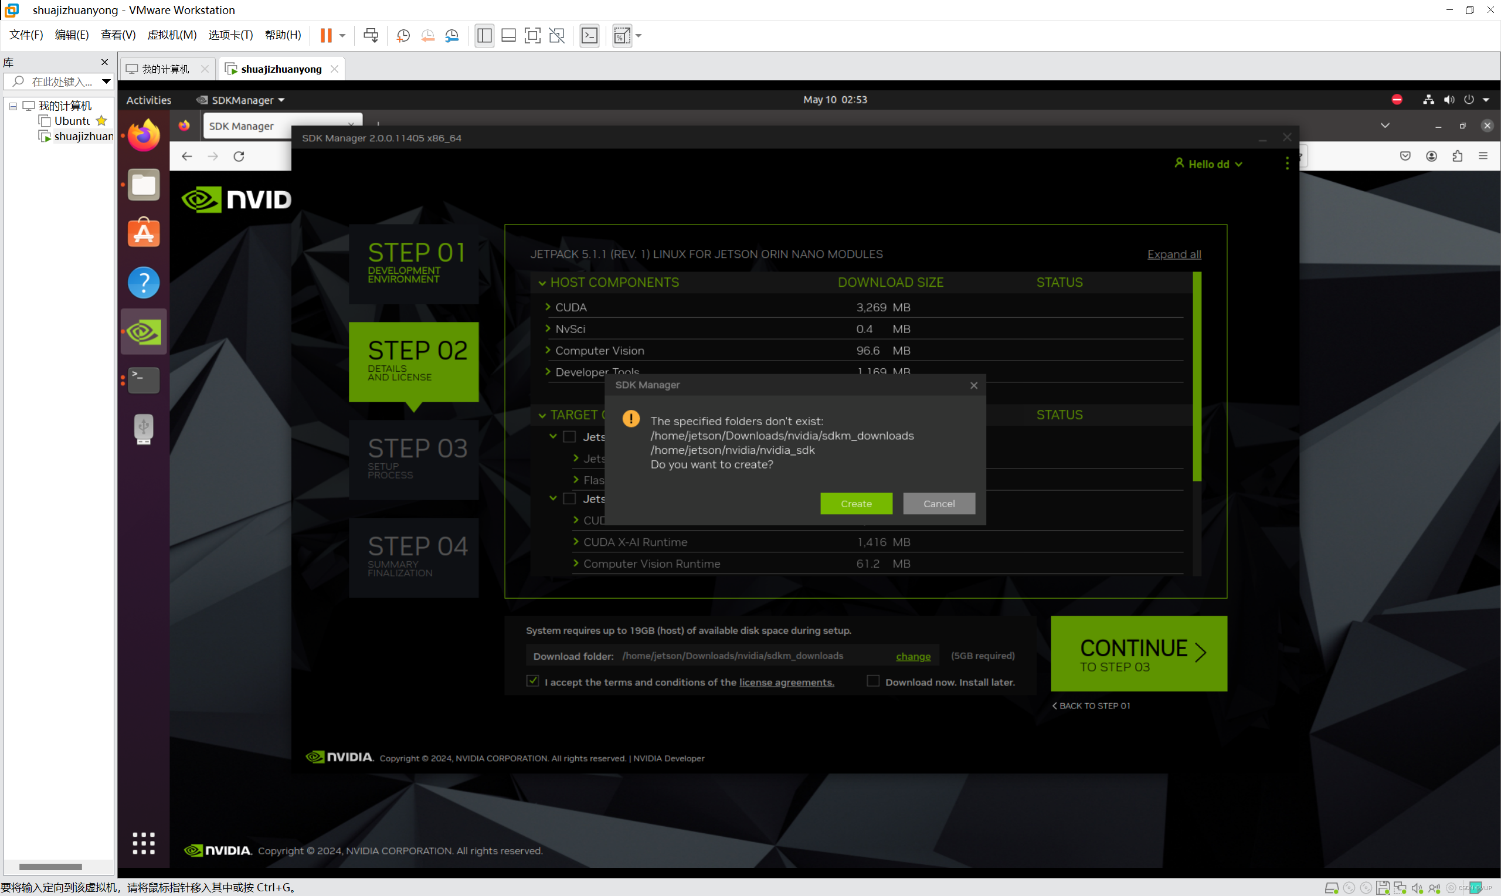This screenshot has height=896, width=1501.
Task: Open Terminal from the Ubuntu dock
Action: 144,381
